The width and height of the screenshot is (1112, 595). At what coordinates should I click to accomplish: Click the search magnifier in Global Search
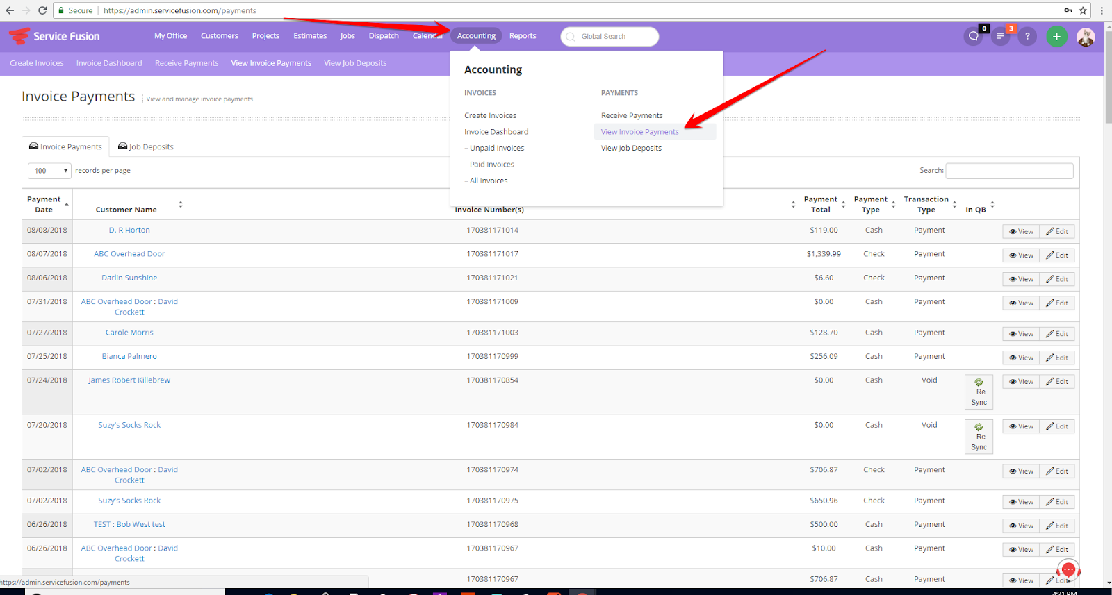click(571, 37)
